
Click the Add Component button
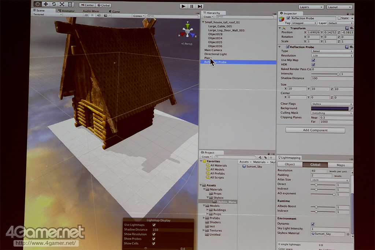click(x=315, y=130)
